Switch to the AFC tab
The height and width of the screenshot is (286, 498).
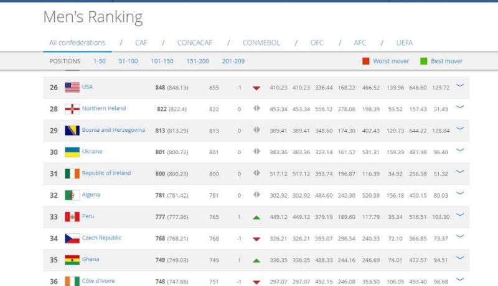(360, 43)
